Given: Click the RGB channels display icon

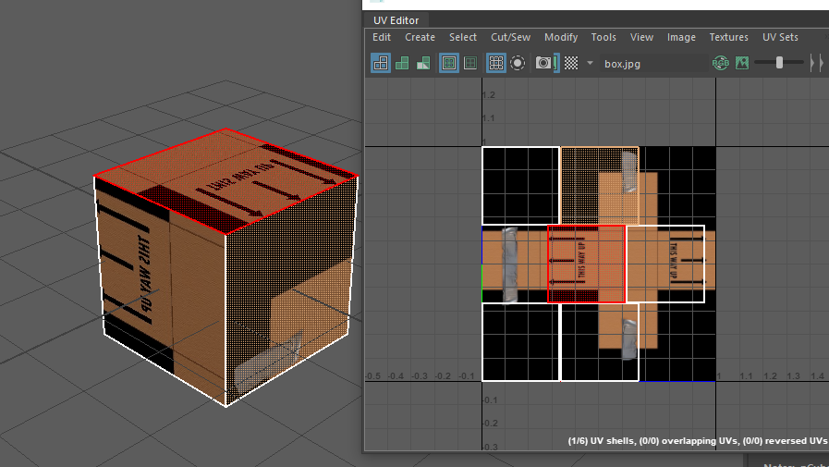Looking at the screenshot, I should click(721, 63).
